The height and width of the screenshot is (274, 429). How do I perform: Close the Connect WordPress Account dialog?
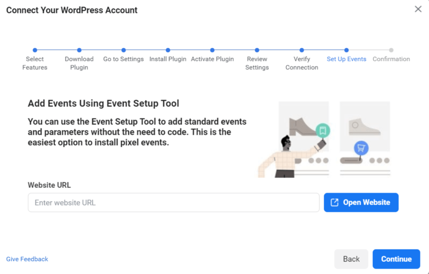(418, 9)
